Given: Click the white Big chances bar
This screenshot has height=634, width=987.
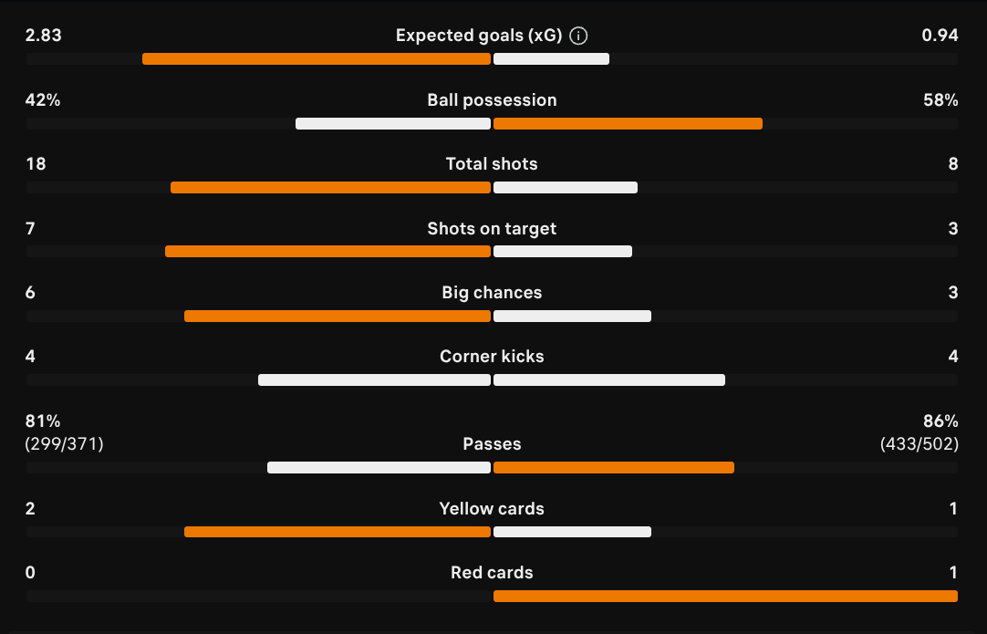Looking at the screenshot, I should click(x=572, y=316).
